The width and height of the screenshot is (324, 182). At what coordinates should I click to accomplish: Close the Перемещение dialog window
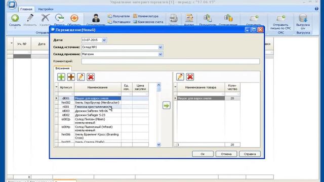[260, 30]
